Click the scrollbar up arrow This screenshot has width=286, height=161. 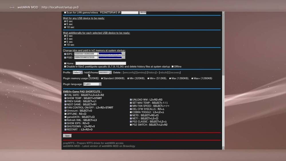coord(223,13)
